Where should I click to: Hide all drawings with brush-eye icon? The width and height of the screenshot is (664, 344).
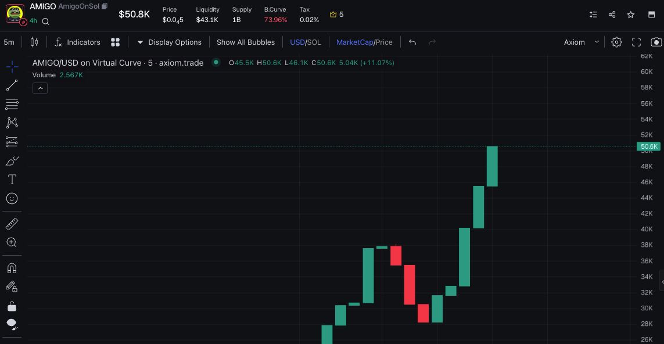(12, 325)
